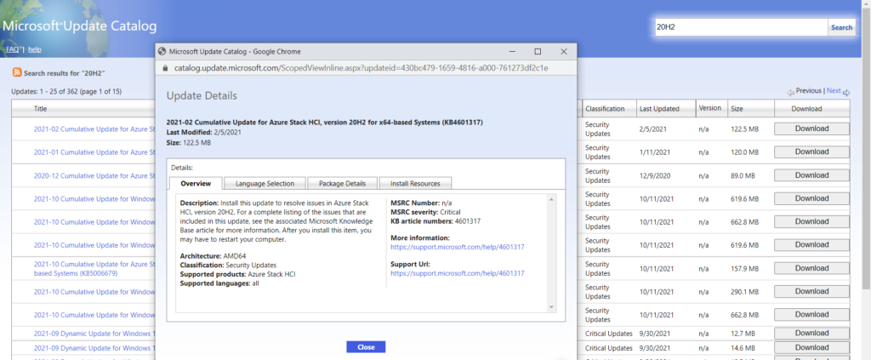
Task: Click the popup URL address bar text
Action: pyautogui.click(x=361, y=68)
